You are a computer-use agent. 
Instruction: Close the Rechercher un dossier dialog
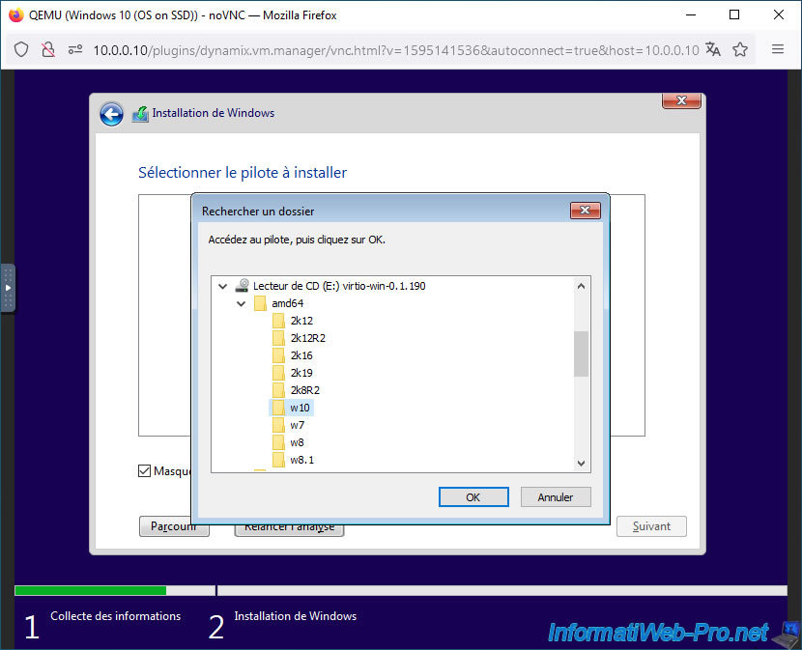586,211
